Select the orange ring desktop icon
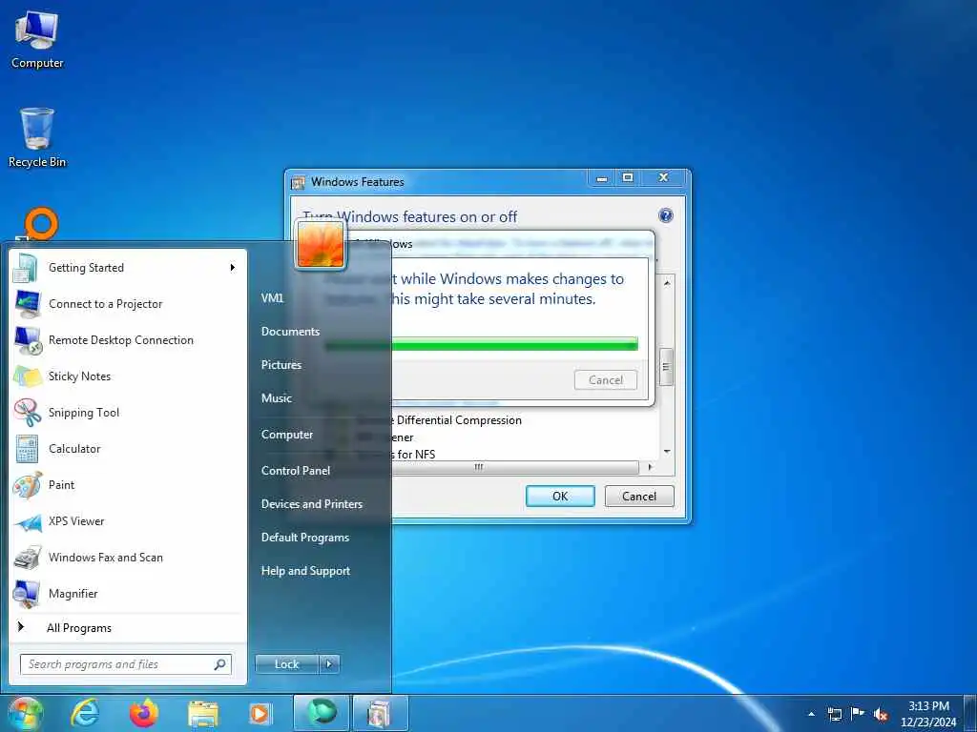The width and height of the screenshot is (977, 732). 40,224
